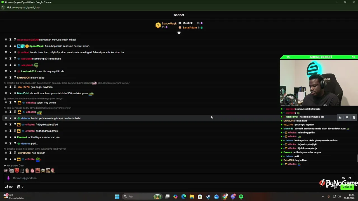Insert the white cat follower emote
Image resolution: width=358 pixels, height=201 pixels.
click(11, 171)
